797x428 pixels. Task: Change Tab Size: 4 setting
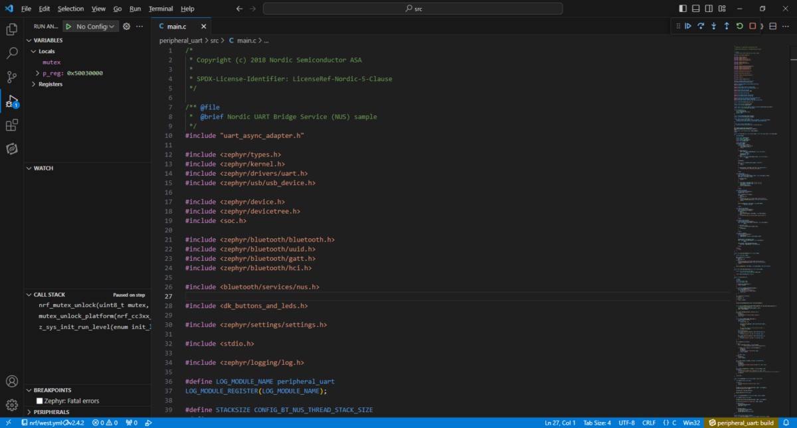597,423
